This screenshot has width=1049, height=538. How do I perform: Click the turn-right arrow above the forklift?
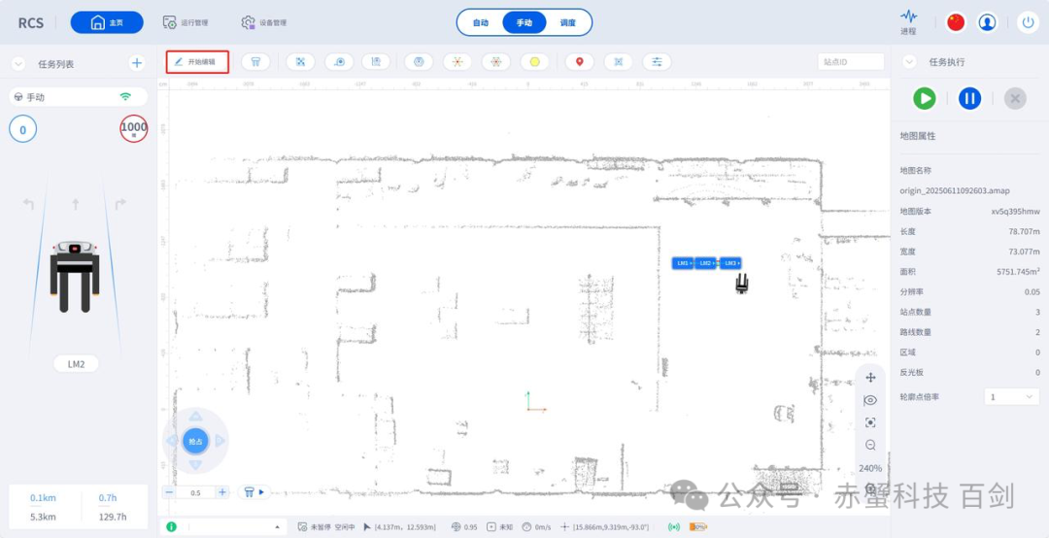[x=120, y=204]
